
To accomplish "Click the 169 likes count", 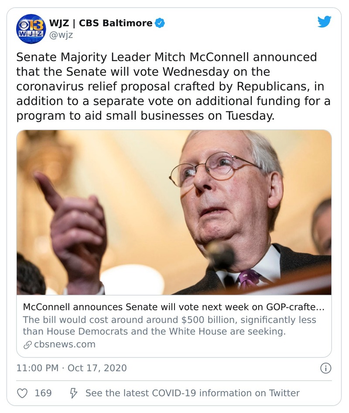I will (43, 393).
